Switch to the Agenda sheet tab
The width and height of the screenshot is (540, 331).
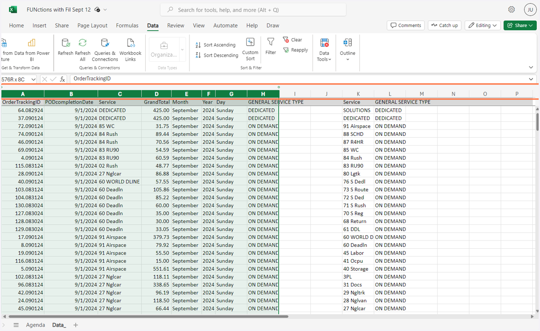point(36,325)
